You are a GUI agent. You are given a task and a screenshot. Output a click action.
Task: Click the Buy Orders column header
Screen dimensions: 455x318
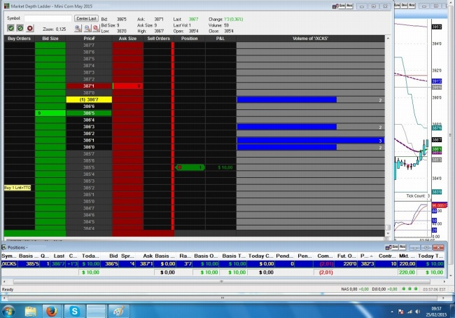pyautogui.click(x=19, y=39)
